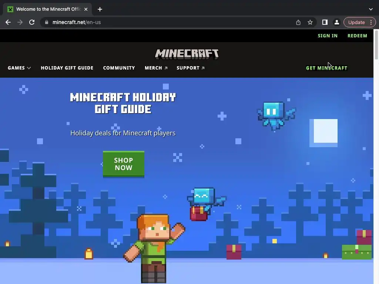Click Get Minecraft link
The width and height of the screenshot is (379, 284).
[x=326, y=68]
